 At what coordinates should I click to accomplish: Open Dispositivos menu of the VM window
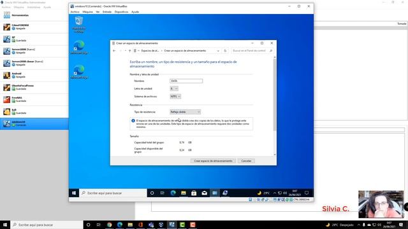click(x=121, y=12)
